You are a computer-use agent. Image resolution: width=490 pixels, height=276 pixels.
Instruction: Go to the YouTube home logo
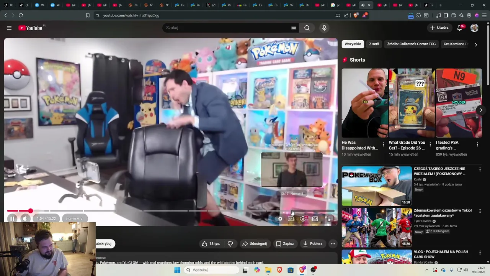coord(31,28)
